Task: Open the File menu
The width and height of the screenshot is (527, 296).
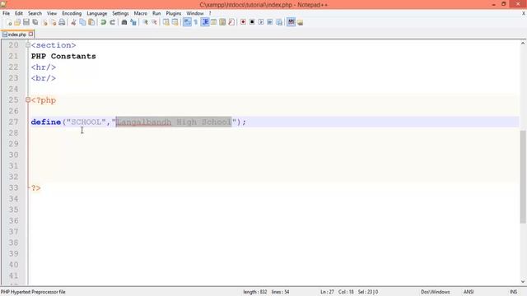Action: (x=6, y=13)
